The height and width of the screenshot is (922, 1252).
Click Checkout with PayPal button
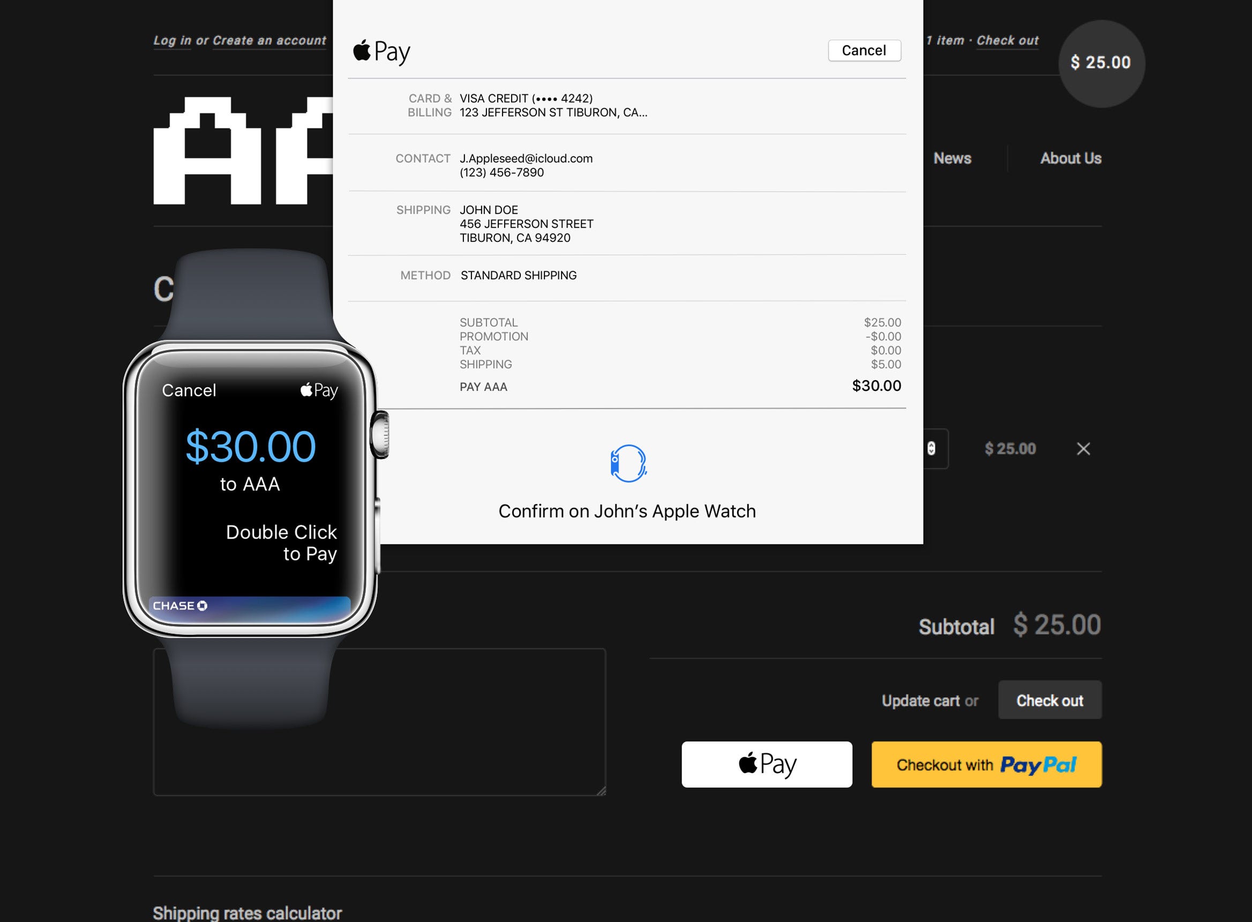click(x=986, y=764)
